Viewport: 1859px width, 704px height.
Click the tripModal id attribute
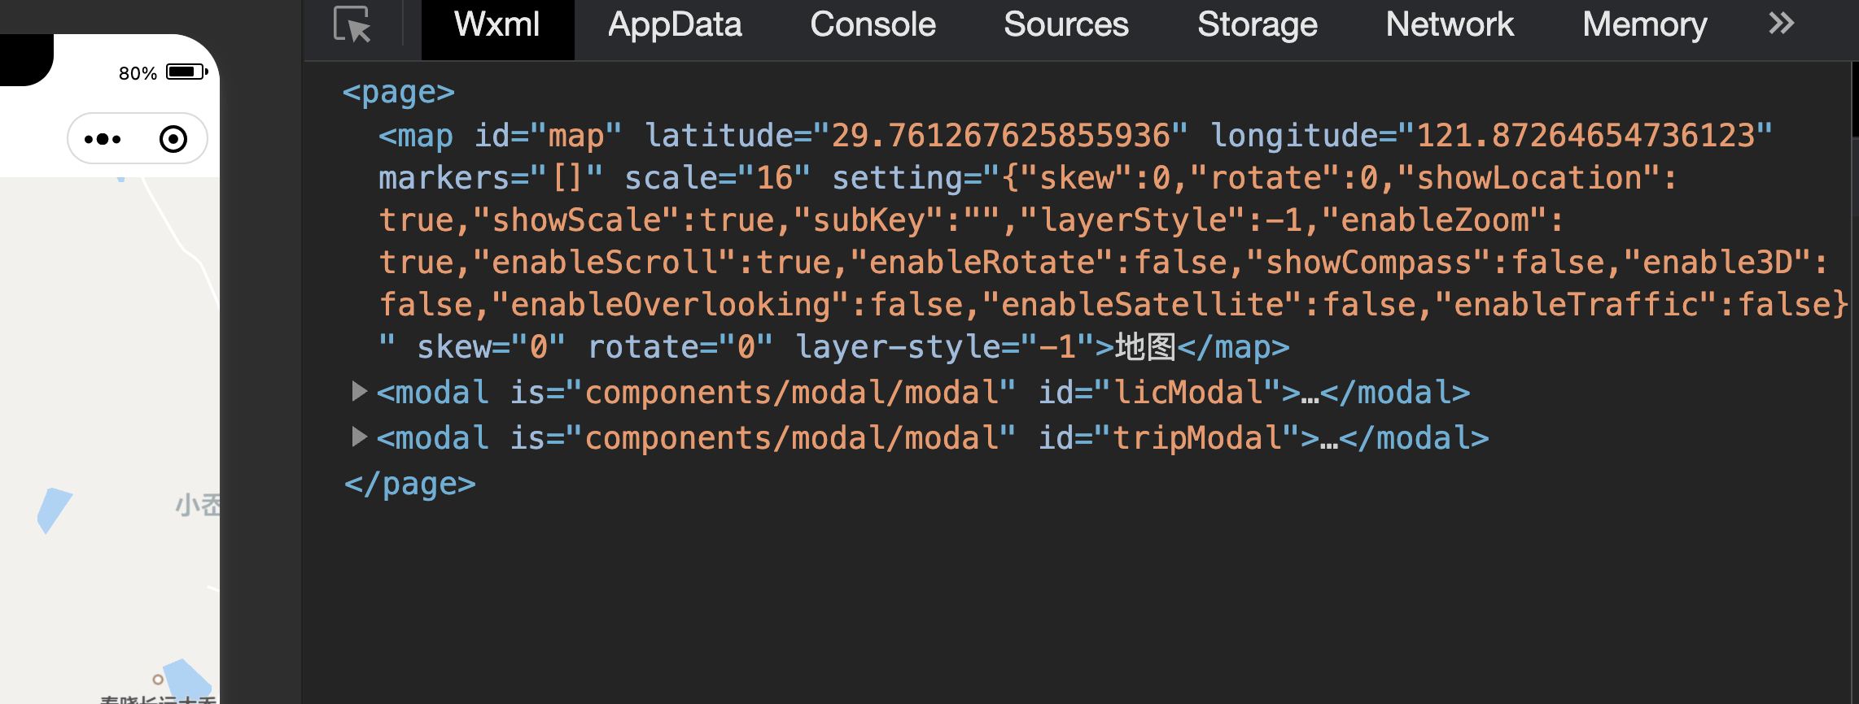1170,438
